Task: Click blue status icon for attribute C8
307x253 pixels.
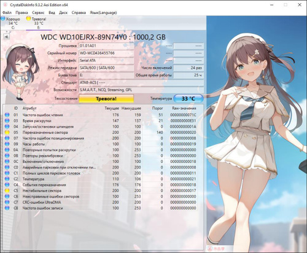Action: point(7,208)
